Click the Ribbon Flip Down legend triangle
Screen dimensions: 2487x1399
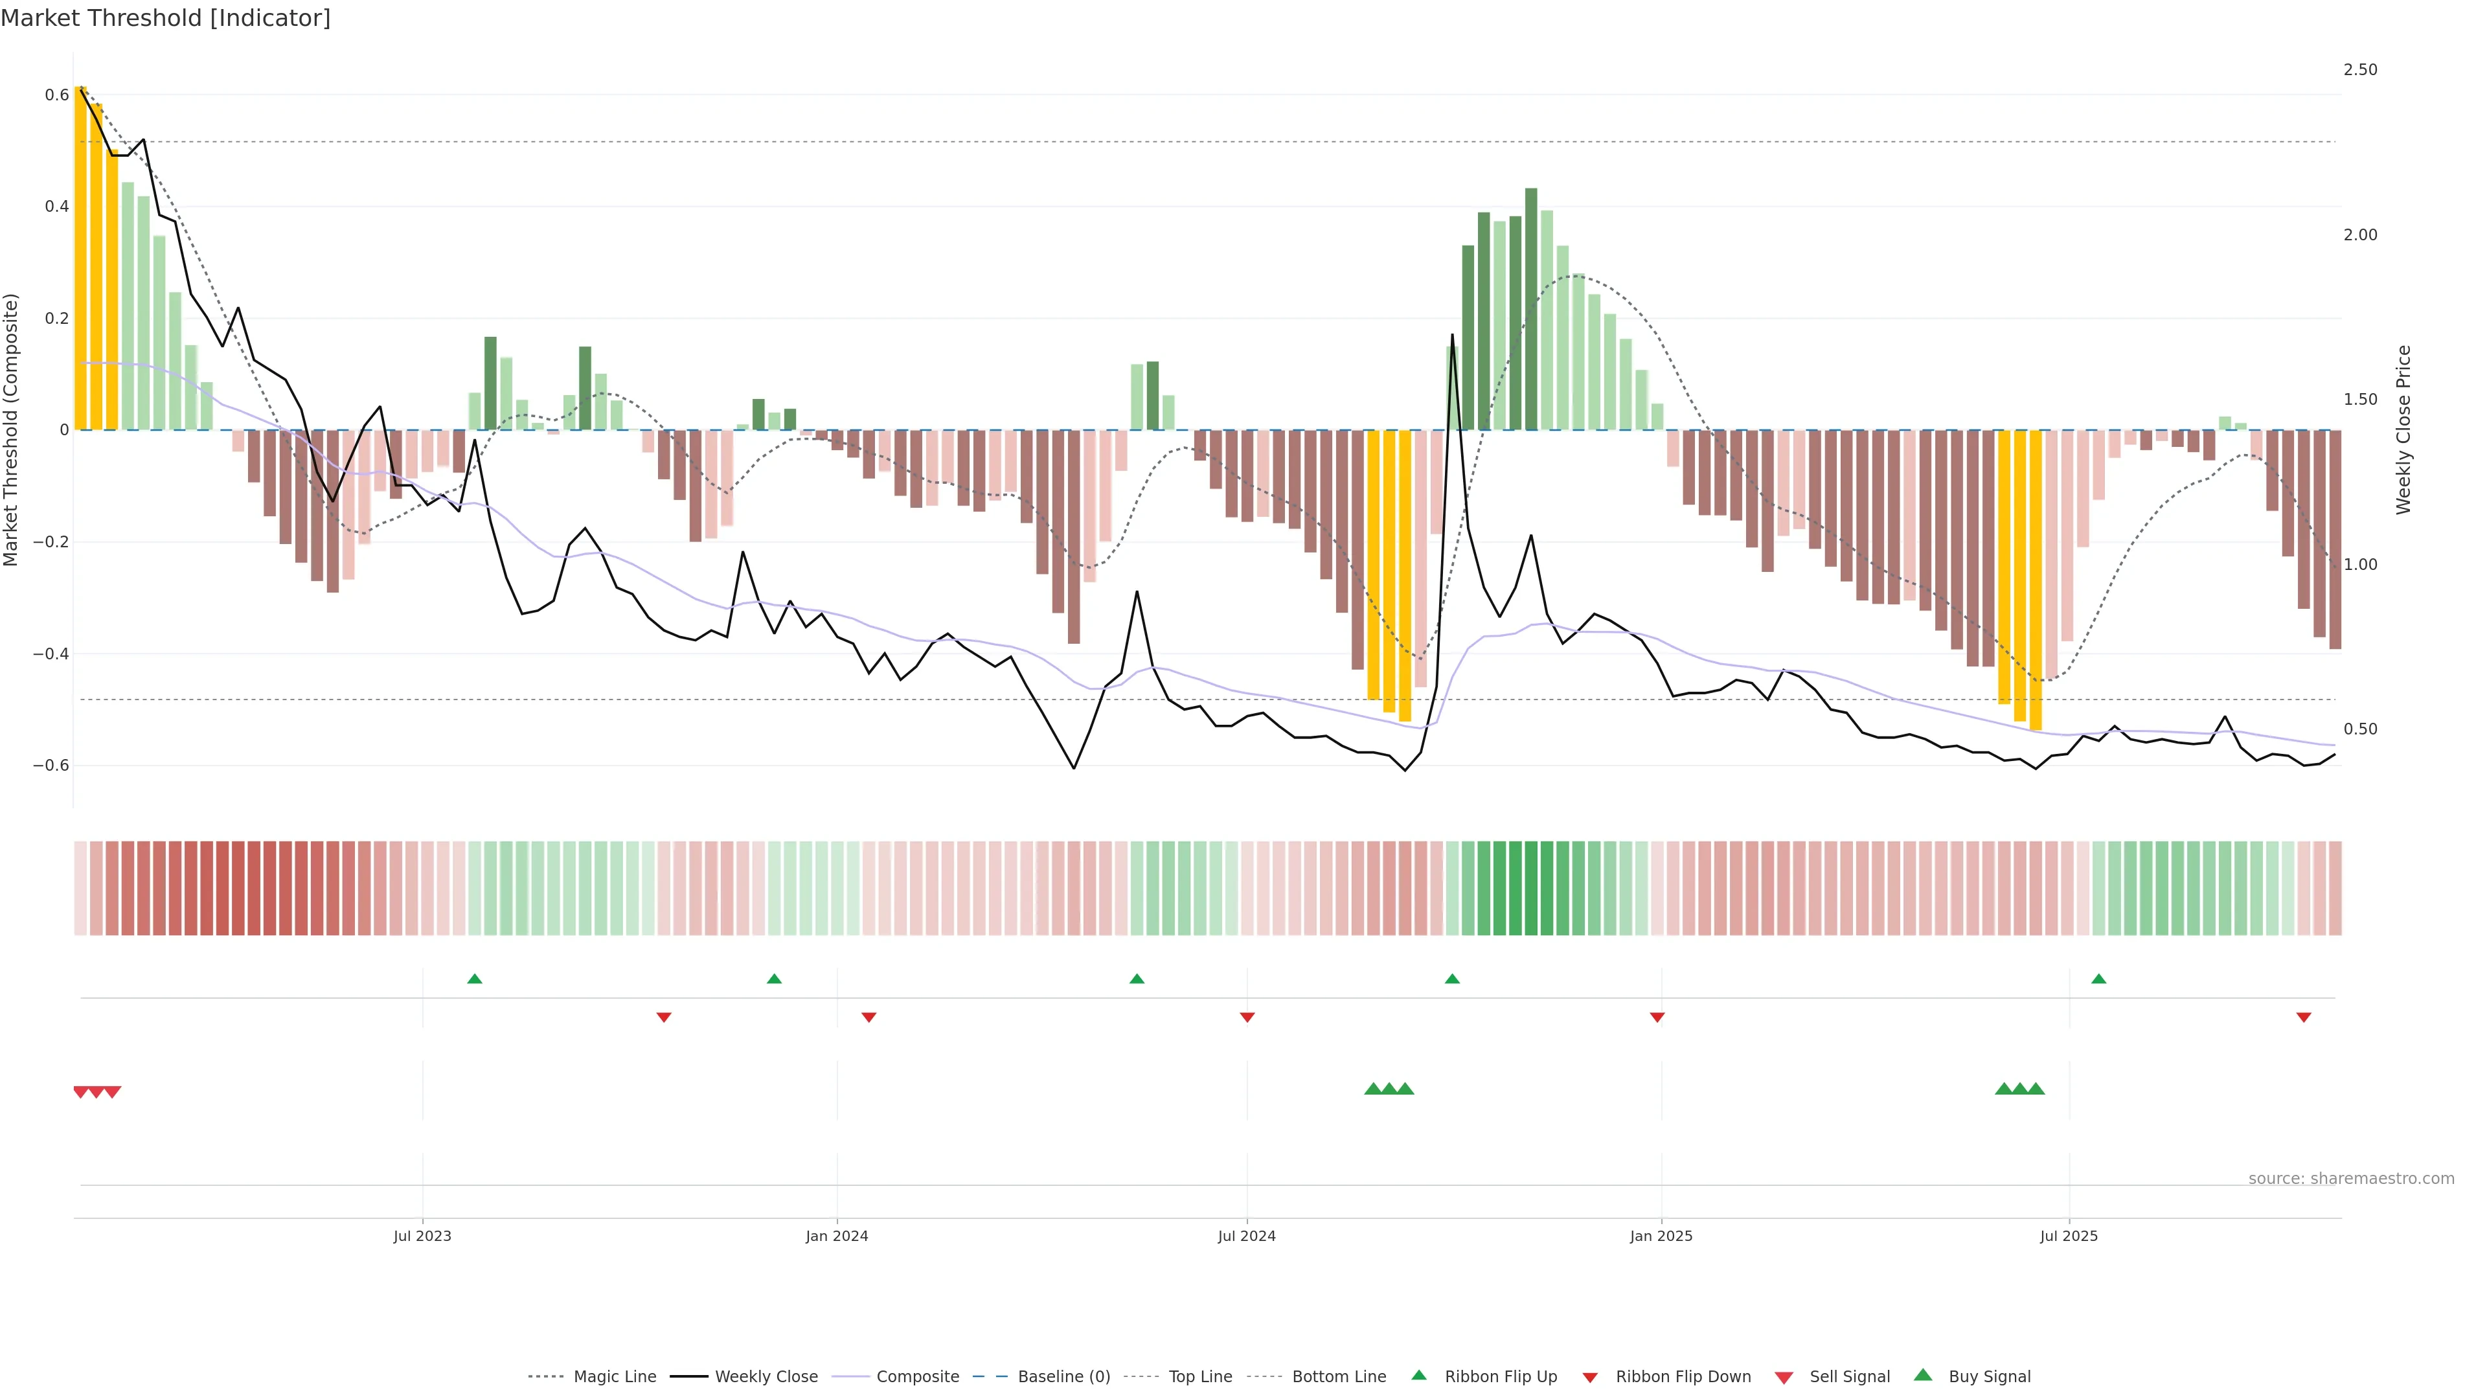[1590, 1377]
